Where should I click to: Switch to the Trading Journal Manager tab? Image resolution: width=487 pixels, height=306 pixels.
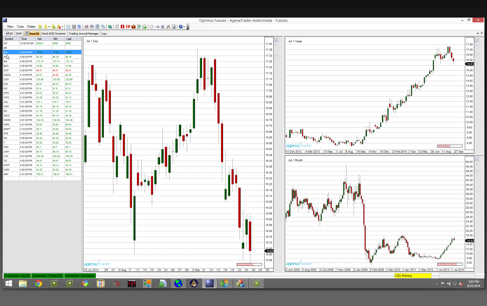[x=84, y=34]
